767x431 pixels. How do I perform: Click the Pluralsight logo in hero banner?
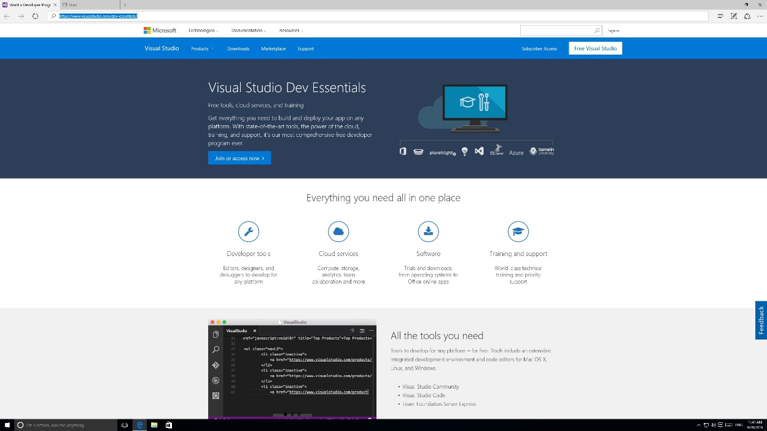[443, 152]
